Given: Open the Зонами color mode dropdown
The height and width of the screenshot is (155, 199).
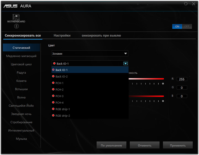Looking at the screenshot, I should pos(90,54).
